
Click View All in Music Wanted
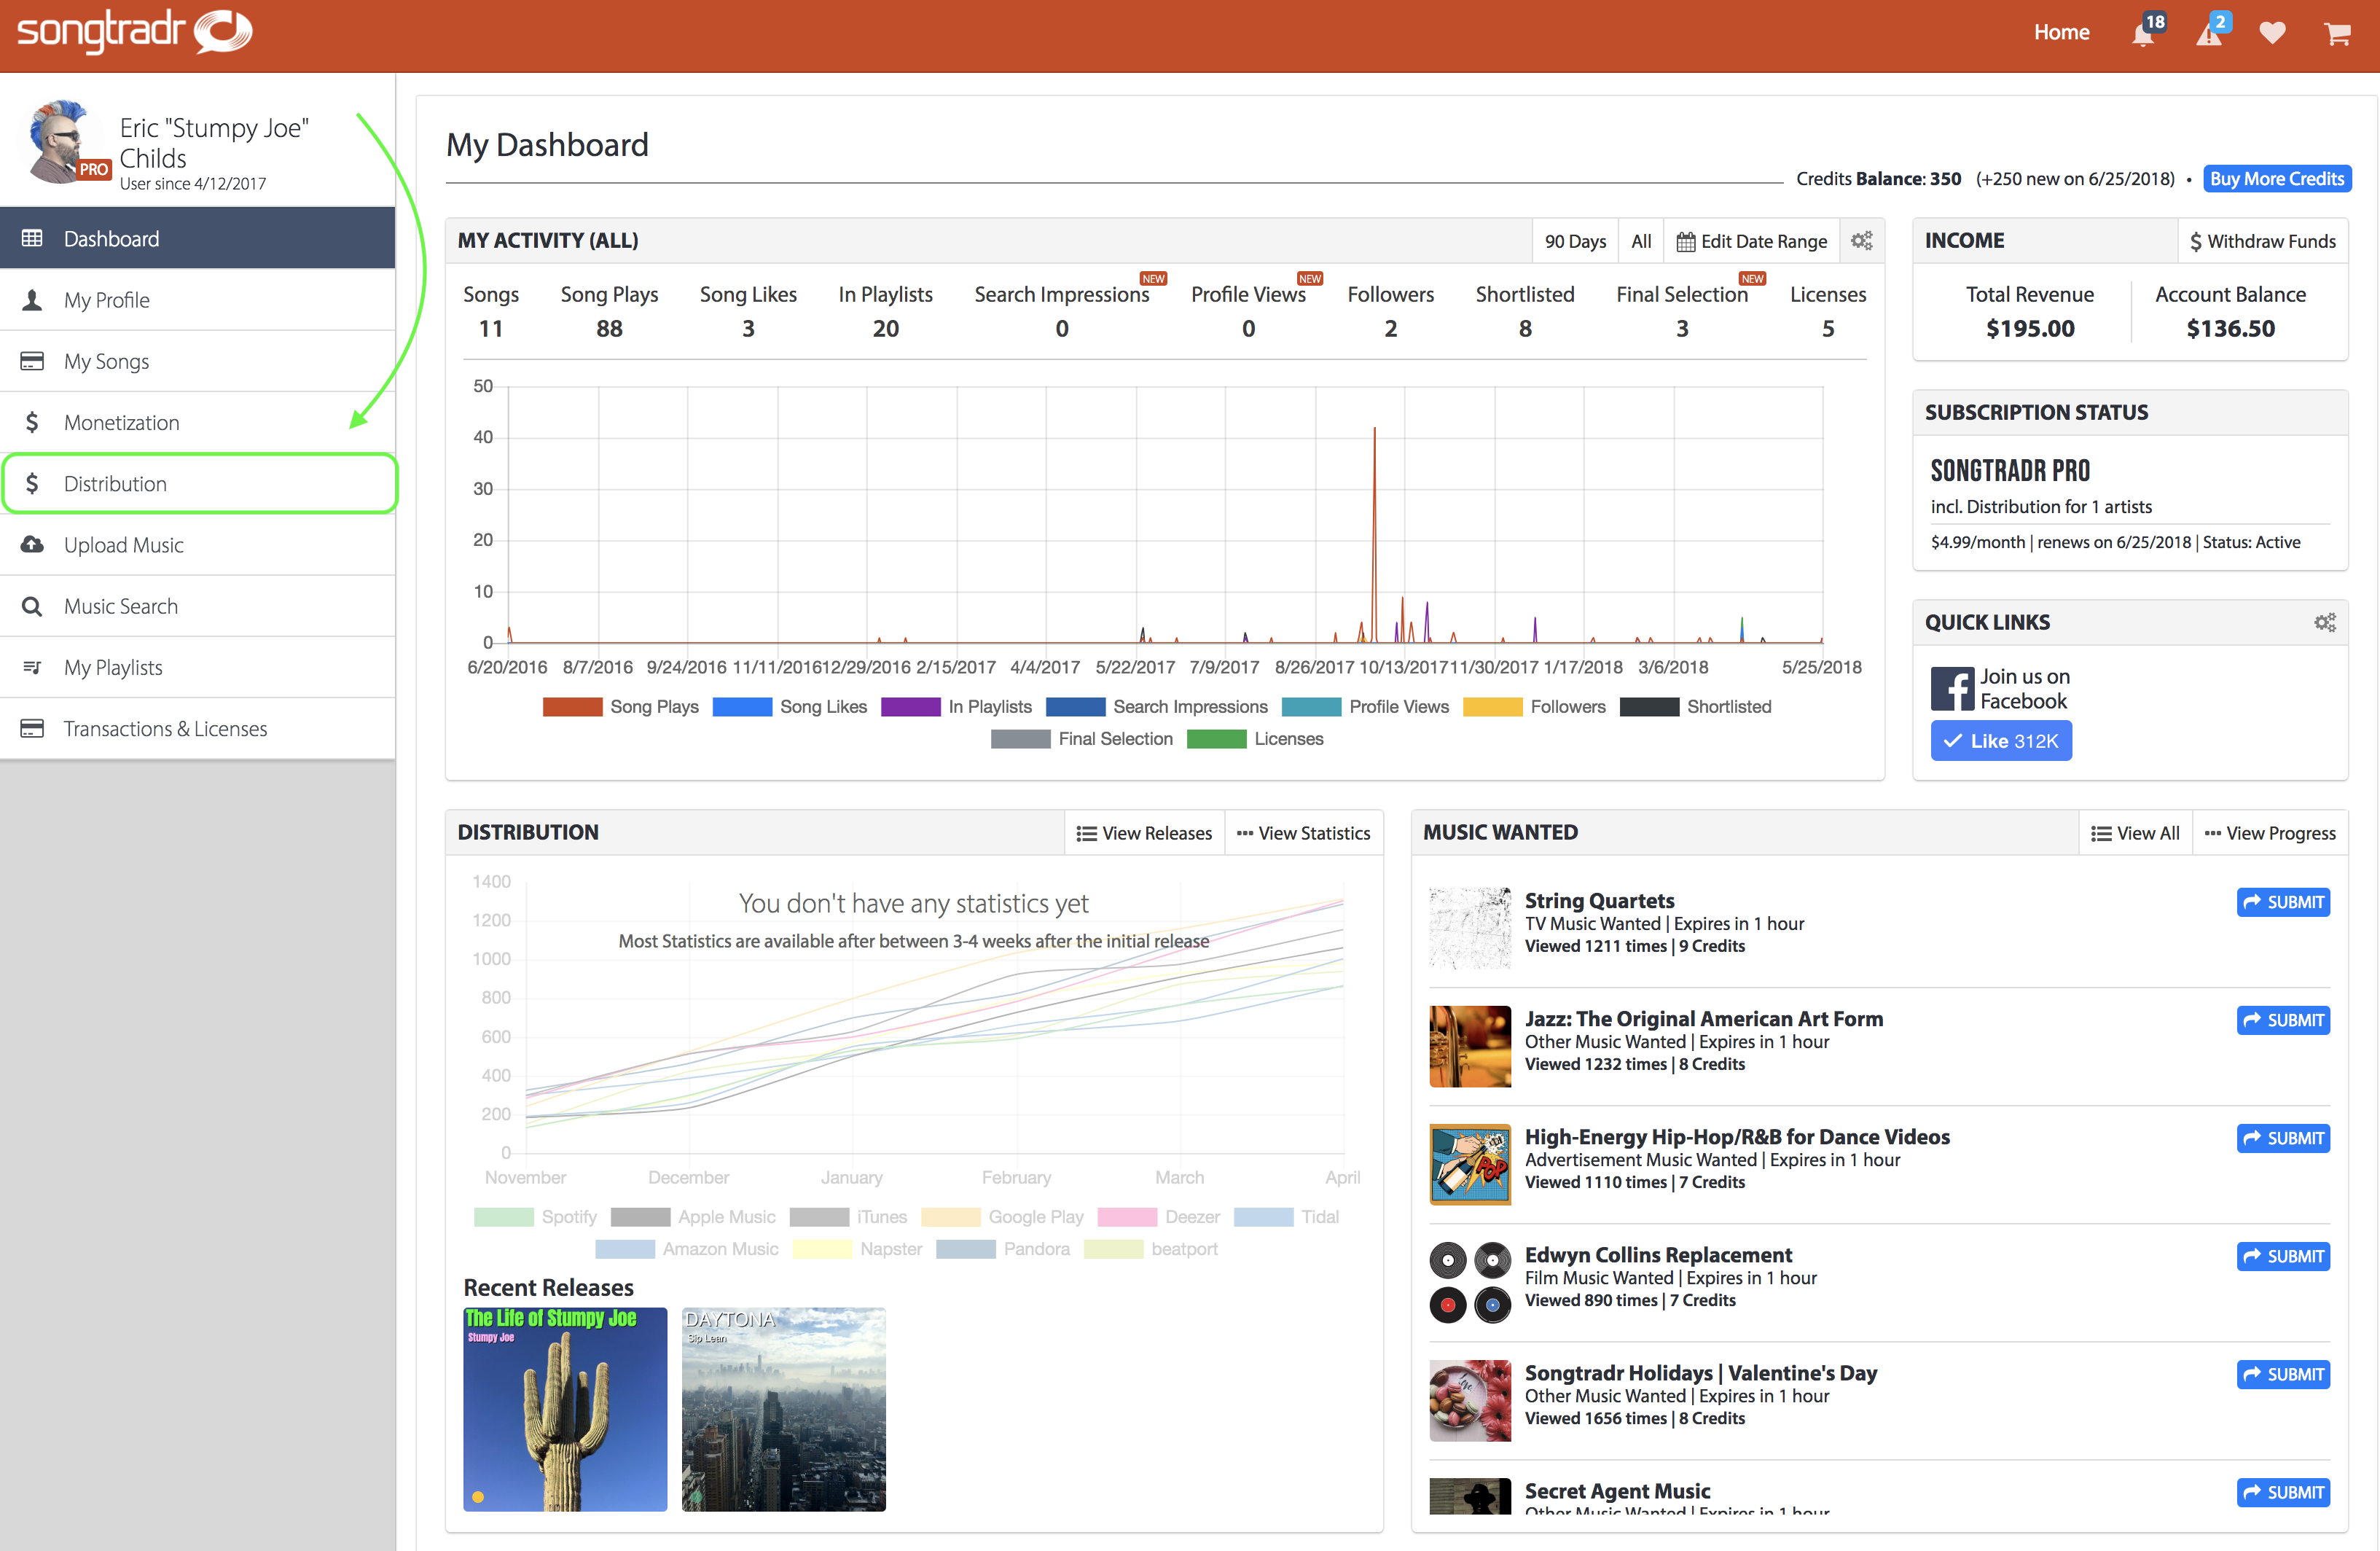coord(2135,833)
